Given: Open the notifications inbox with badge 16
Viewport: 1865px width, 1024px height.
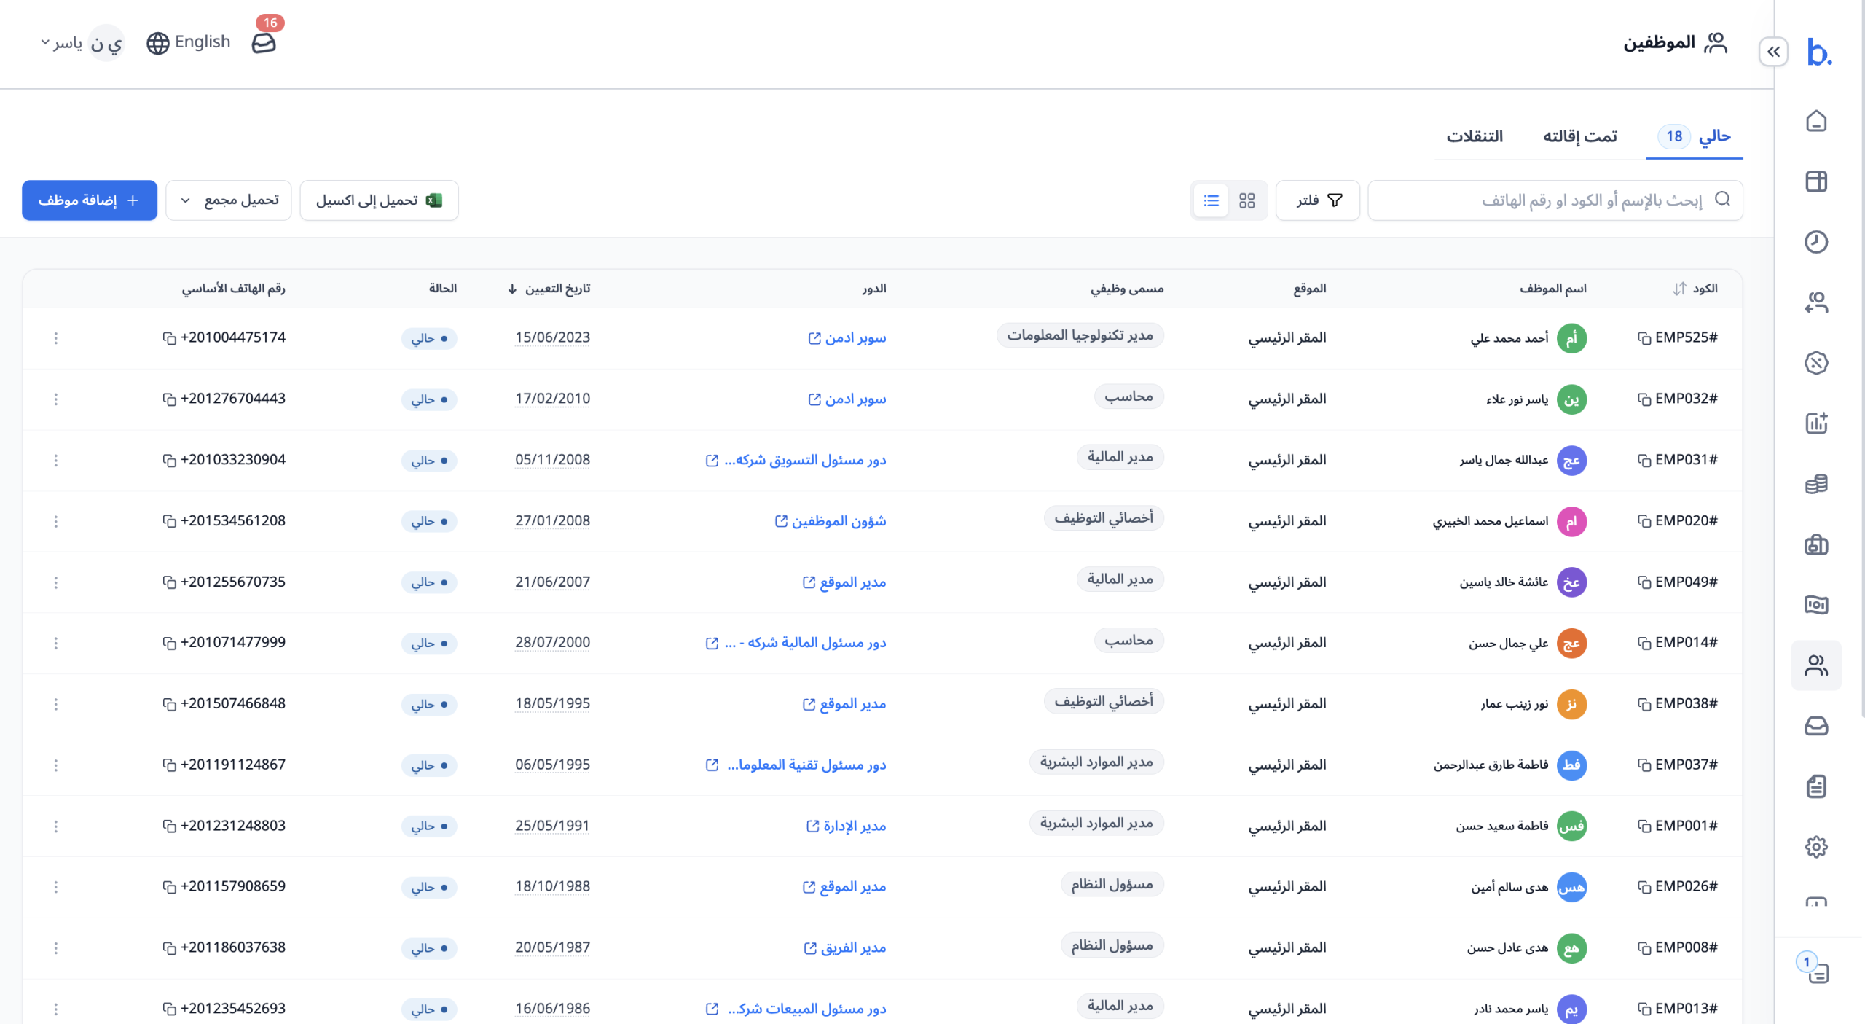Looking at the screenshot, I should tap(264, 42).
